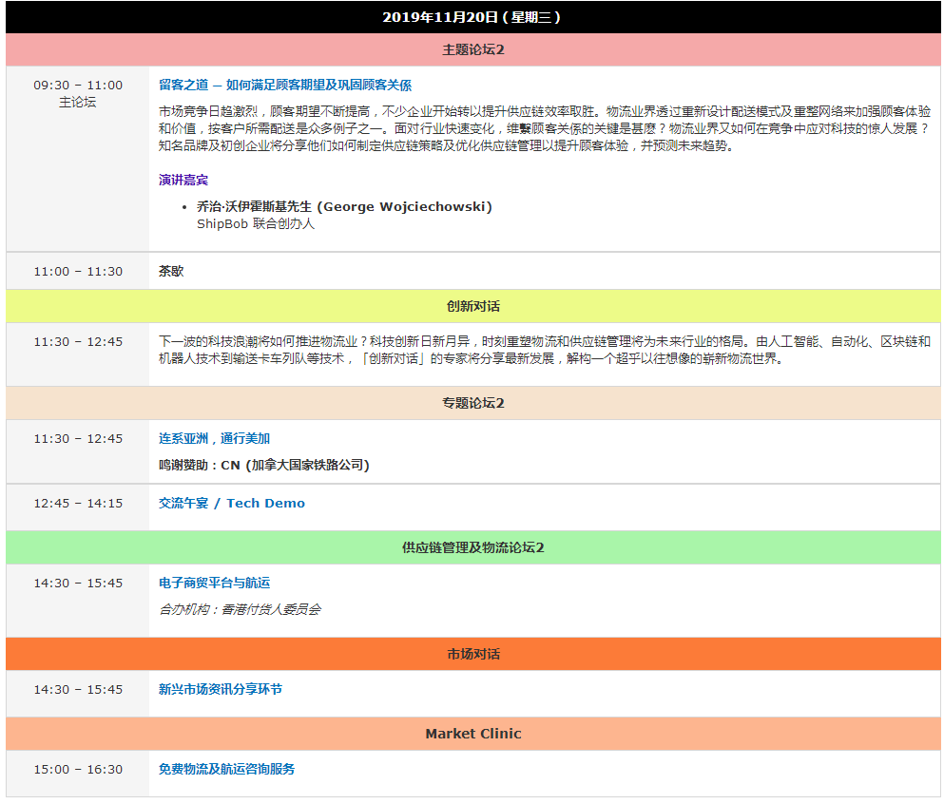Click the ShipBob 联合创办人 speaker title
Image resolution: width=944 pixels, height=804 pixels.
coord(255,223)
